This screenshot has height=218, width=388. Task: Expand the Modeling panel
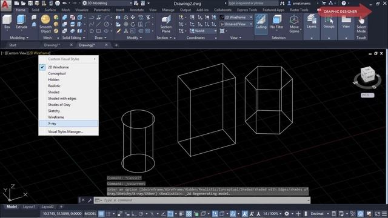(19, 38)
